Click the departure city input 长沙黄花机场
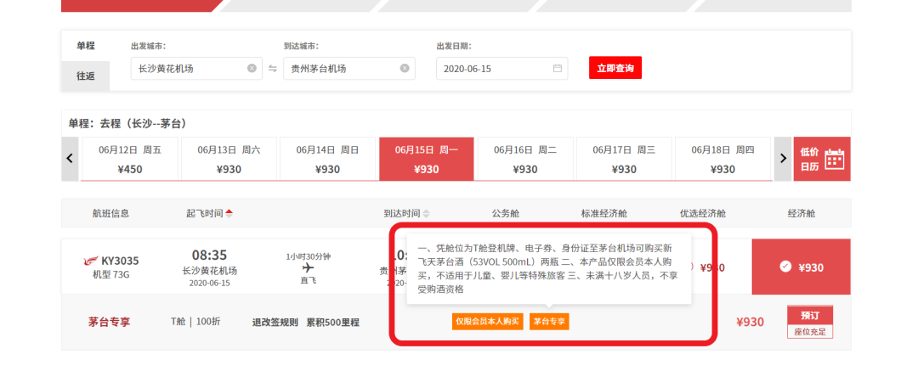Screen dimensions: 918x371 [196, 69]
